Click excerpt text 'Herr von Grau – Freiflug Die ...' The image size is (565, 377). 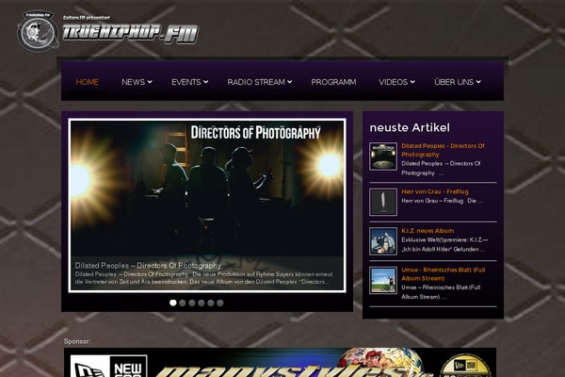click(x=443, y=201)
